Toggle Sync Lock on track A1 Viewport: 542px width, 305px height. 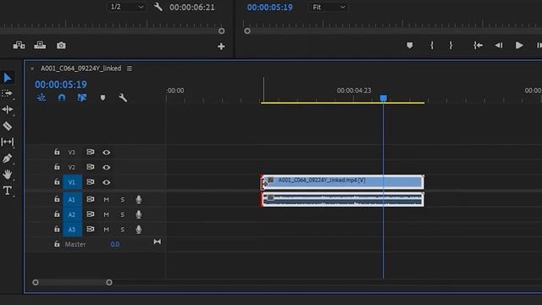click(91, 199)
